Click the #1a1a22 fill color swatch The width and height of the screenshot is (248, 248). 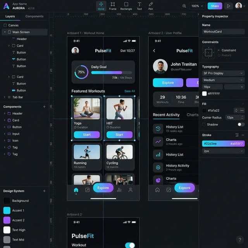pos(204,110)
